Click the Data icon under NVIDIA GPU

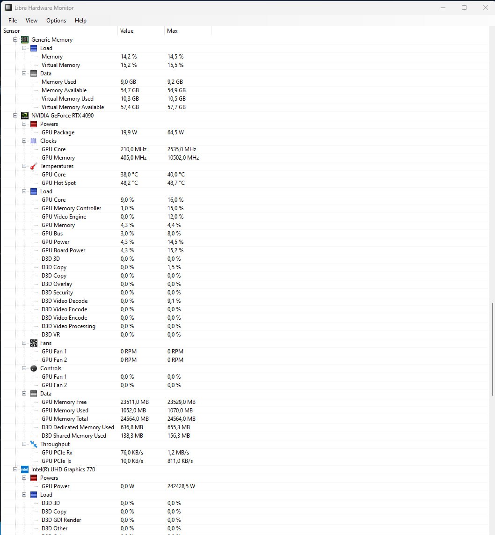point(33,393)
